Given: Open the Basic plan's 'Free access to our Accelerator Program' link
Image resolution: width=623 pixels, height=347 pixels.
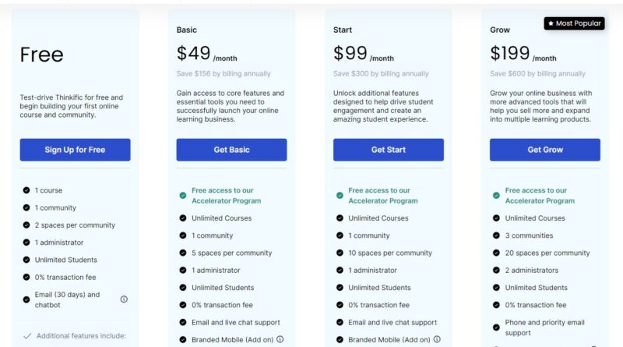Looking at the screenshot, I should coord(227,196).
